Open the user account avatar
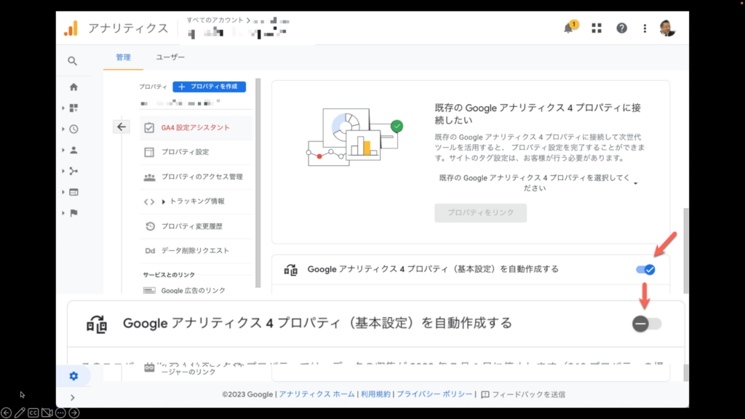 667,28
